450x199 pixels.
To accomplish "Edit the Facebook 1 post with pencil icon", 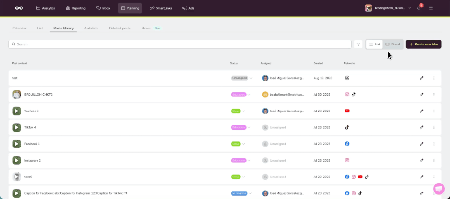I will click(421, 144).
